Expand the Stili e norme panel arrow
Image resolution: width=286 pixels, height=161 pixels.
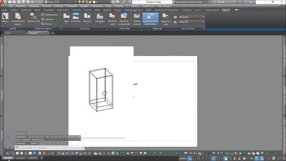[204, 29]
